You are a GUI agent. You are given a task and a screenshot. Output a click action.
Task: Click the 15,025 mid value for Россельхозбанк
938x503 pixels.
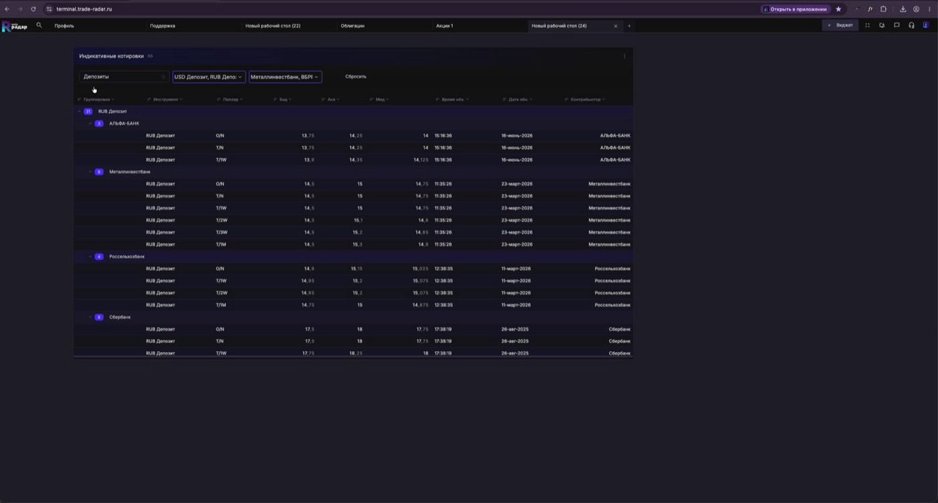click(x=420, y=269)
